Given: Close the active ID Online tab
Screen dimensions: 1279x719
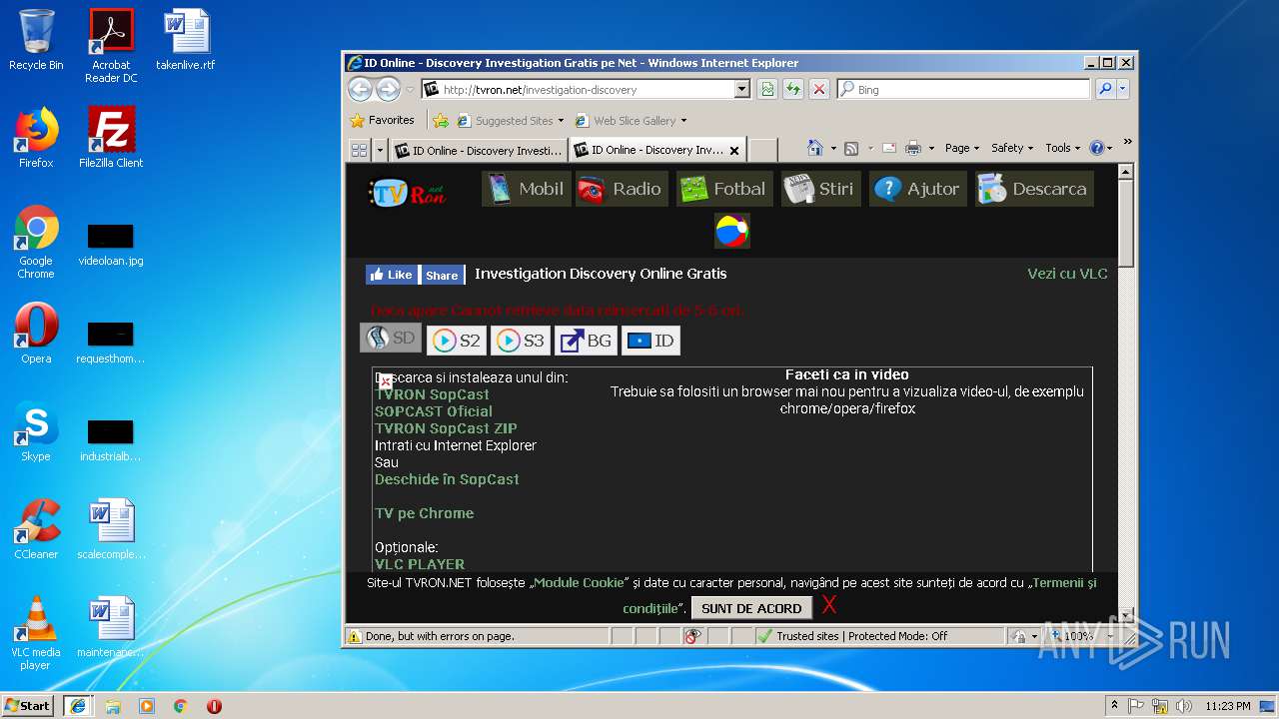Looking at the screenshot, I should point(734,151).
